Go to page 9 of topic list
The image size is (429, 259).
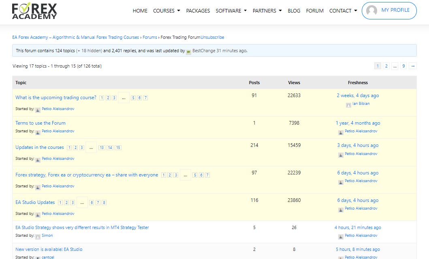click(403, 66)
